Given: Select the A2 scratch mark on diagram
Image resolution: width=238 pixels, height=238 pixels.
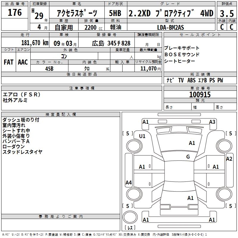Looking at the screenshot, I should tap(229, 159).
